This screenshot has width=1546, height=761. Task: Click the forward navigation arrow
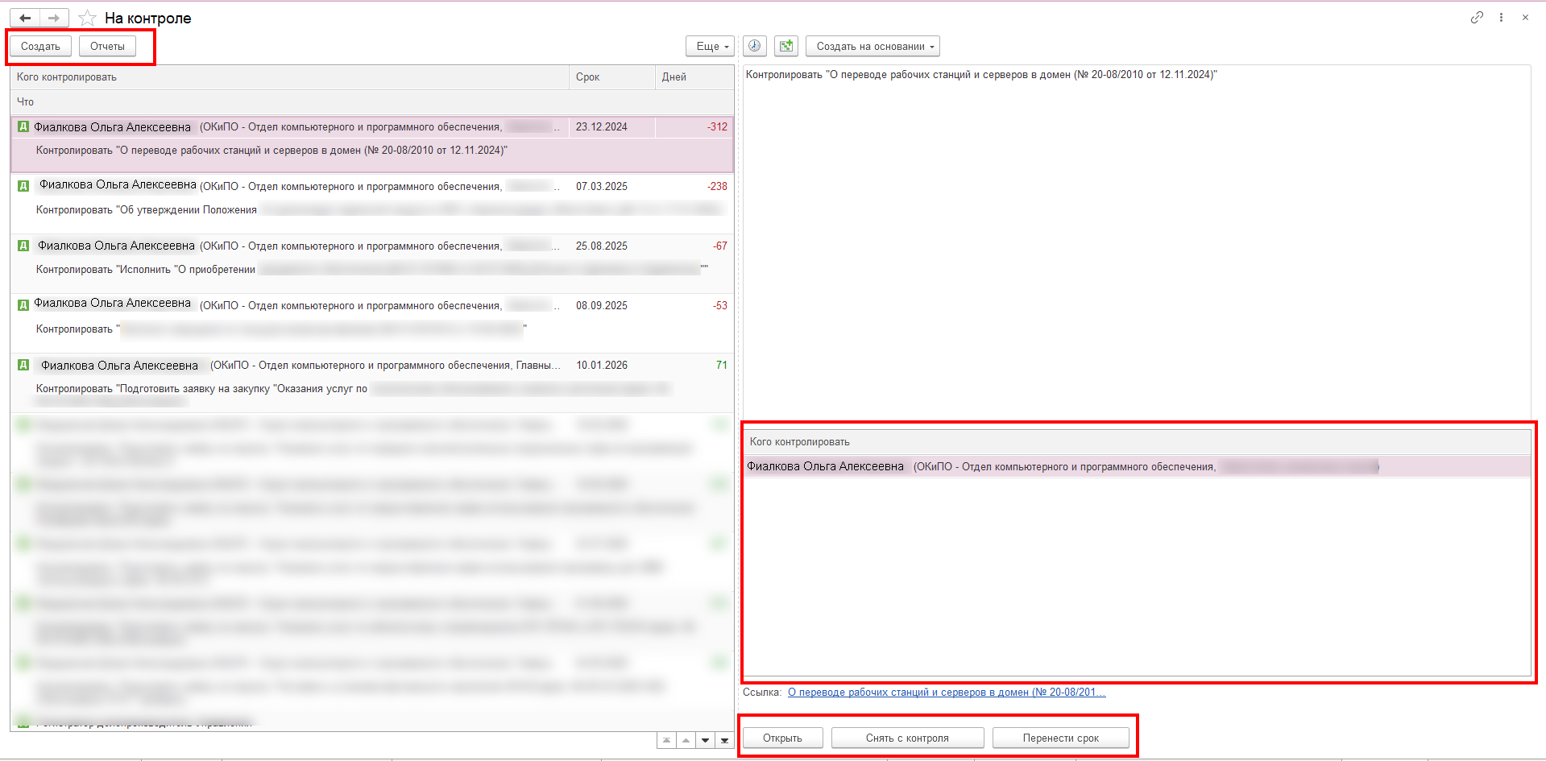[53, 18]
